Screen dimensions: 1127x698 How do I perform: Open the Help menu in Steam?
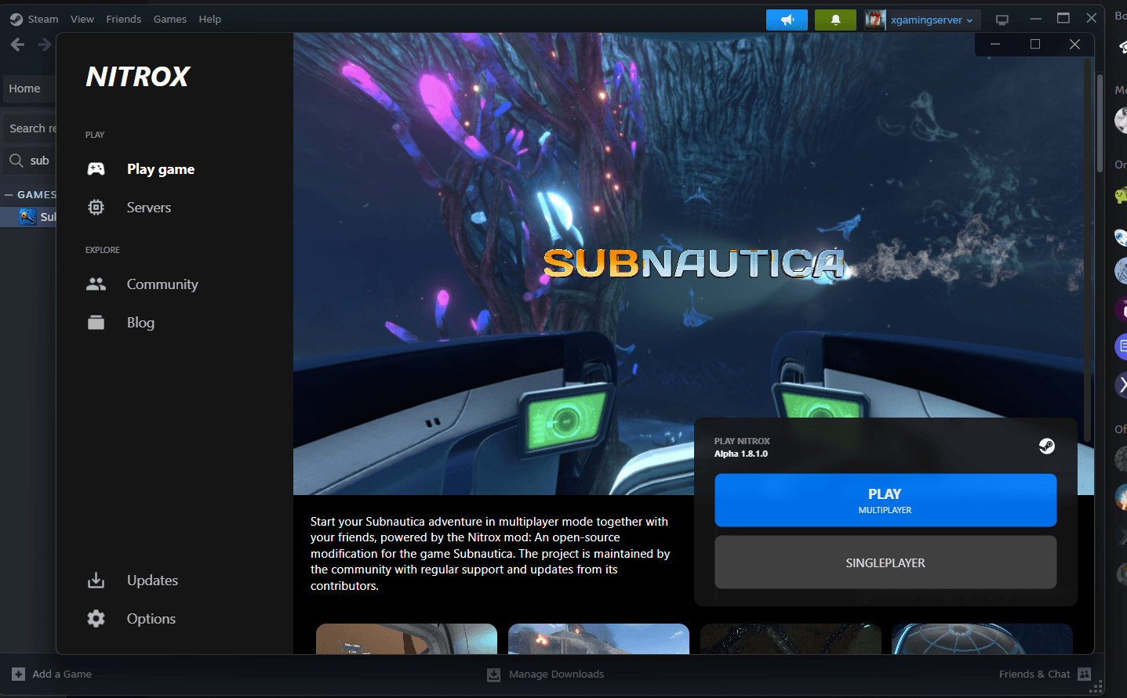[210, 19]
